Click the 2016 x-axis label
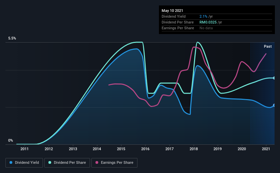This screenshot has height=173, width=280. [x=145, y=149]
